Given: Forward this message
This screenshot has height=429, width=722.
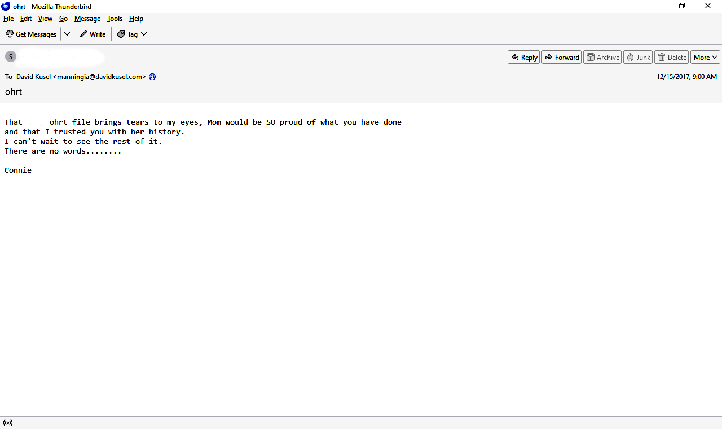Looking at the screenshot, I should (x=561, y=57).
